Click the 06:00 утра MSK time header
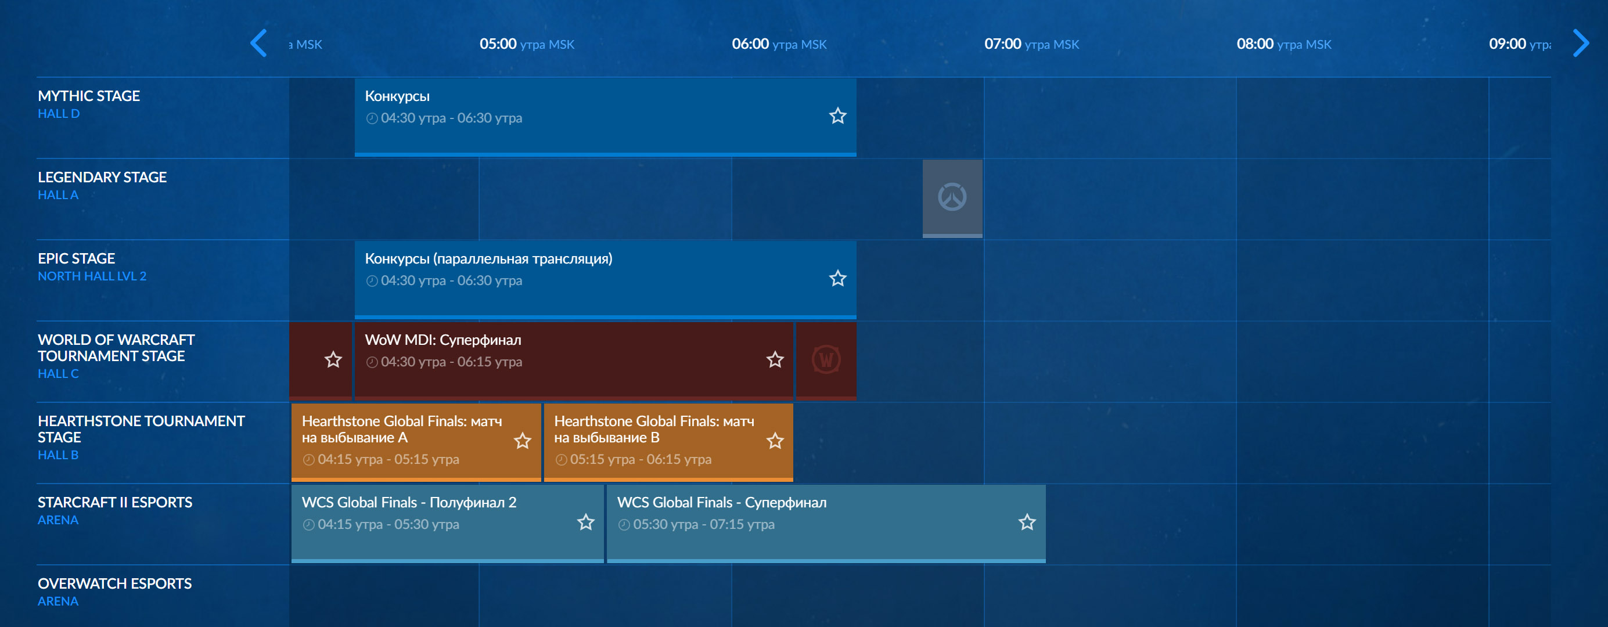This screenshot has width=1608, height=627. click(779, 44)
